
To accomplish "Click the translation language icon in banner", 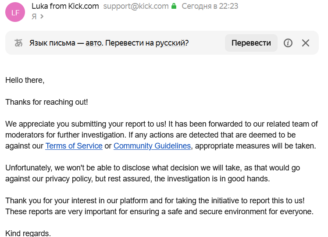I will click(18, 43).
